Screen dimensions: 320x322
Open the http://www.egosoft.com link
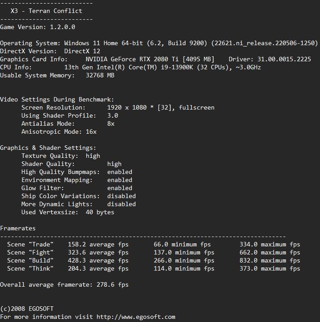coord(136,317)
